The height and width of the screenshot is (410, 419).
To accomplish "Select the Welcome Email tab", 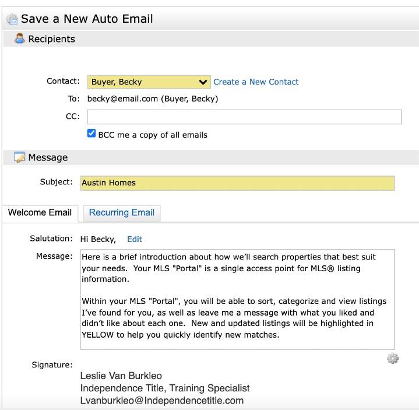I will pos(40,213).
